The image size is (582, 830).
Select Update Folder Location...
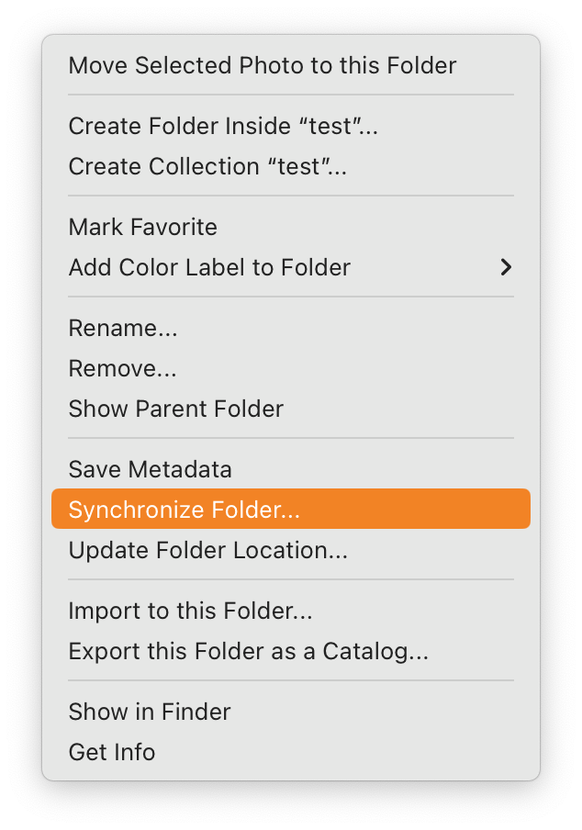click(x=207, y=551)
